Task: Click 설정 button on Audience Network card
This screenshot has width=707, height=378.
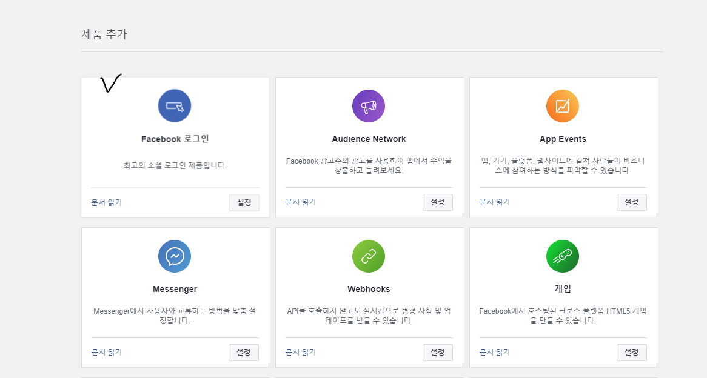Action: 437,202
